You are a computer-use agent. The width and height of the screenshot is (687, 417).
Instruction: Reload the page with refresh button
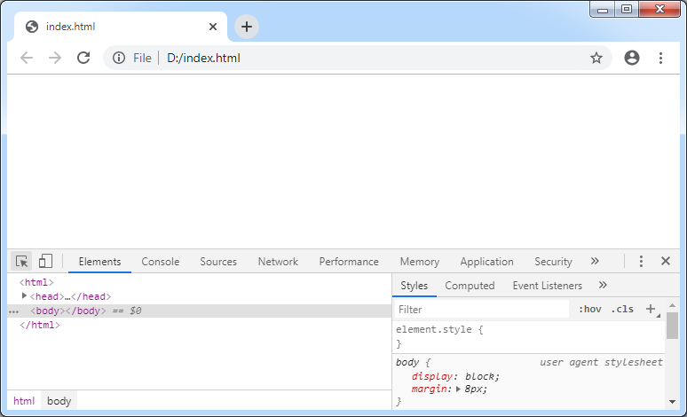[x=83, y=58]
